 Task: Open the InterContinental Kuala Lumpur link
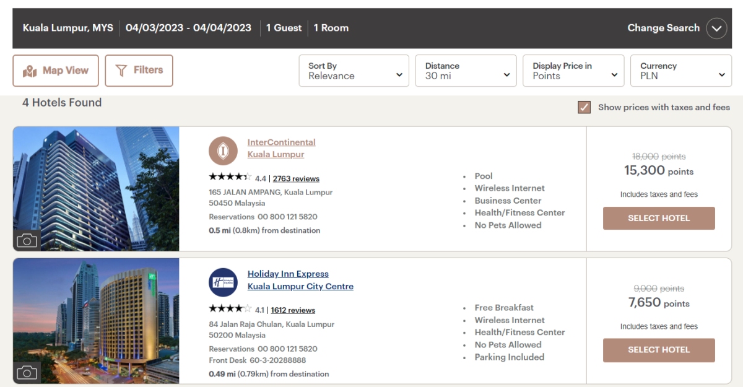click(x=282, y=149)
